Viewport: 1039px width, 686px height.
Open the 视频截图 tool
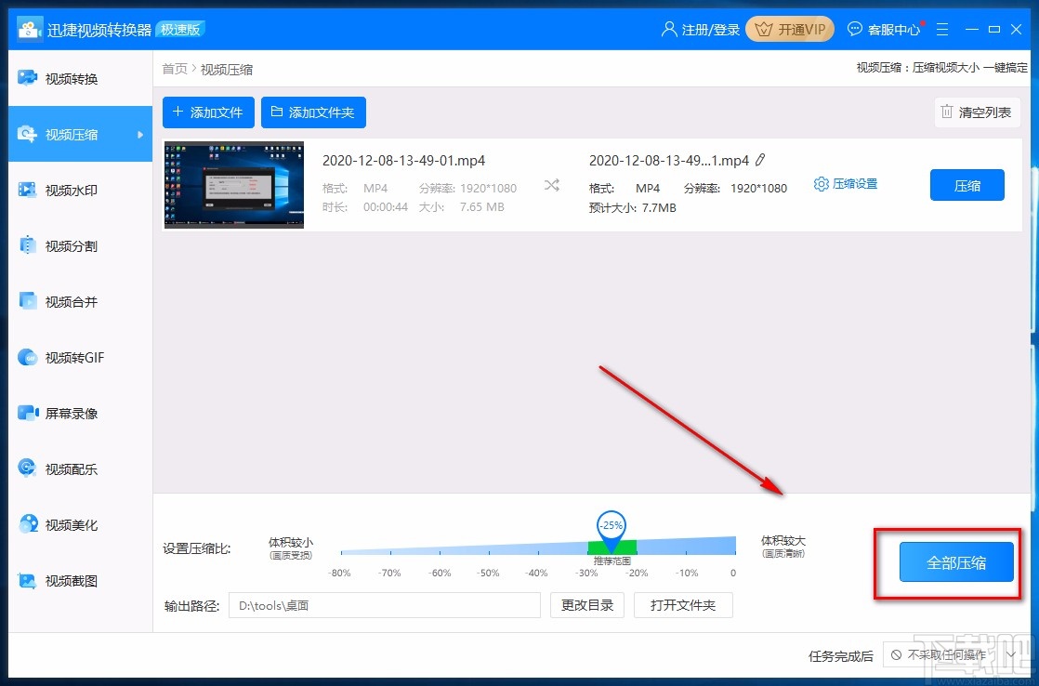pos(72,580)
